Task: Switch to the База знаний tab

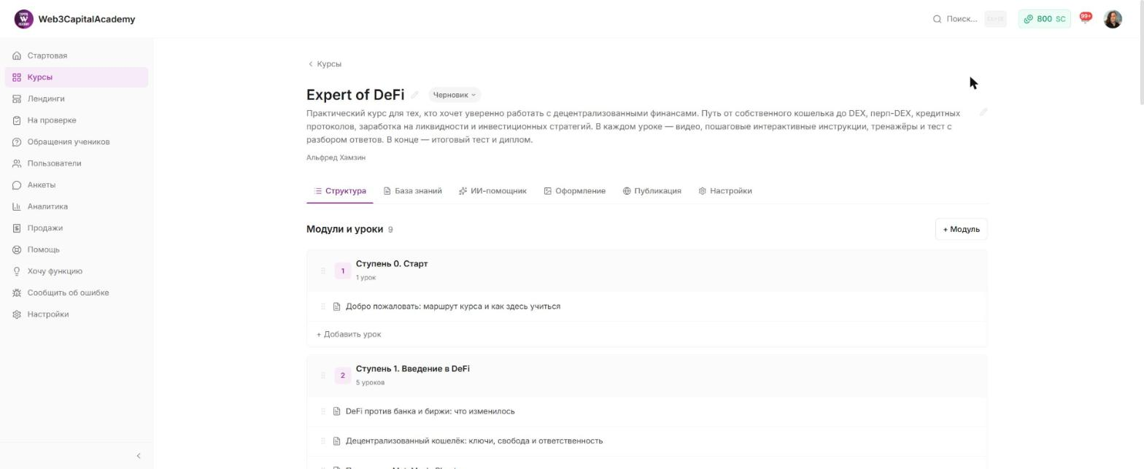Action: coord(413,191)
